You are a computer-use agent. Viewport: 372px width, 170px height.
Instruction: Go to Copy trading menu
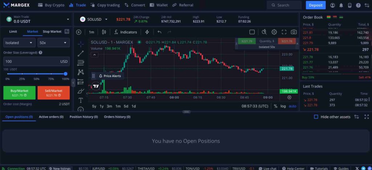[105, 5]
